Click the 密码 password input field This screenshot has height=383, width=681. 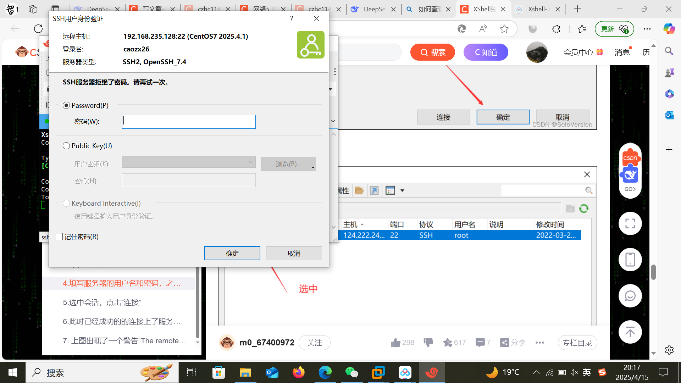pyautogui.click(x=189, y=122)
